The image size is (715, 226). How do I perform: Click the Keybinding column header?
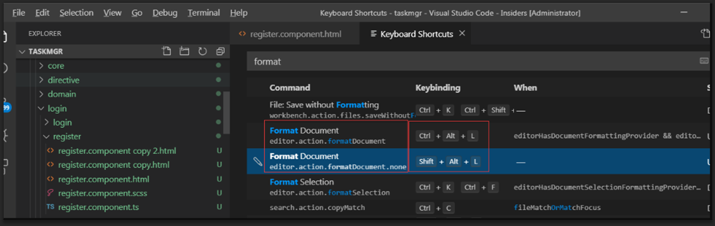coord(438,87)
